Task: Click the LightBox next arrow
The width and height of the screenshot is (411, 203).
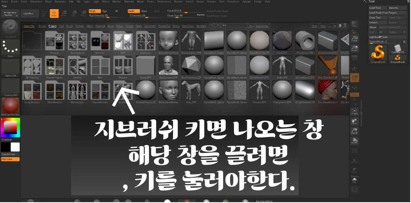Action: click(218, 25)
